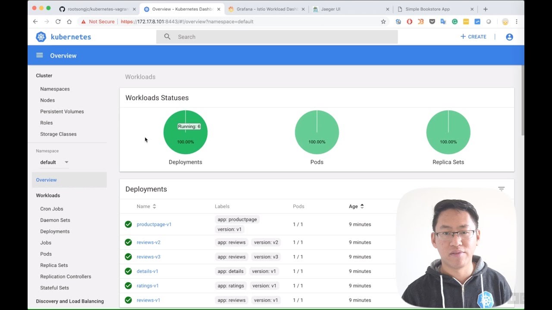Screen dimensions: 552x310
Task: Bookmark page with the star icon
Action: click(383, 22)
